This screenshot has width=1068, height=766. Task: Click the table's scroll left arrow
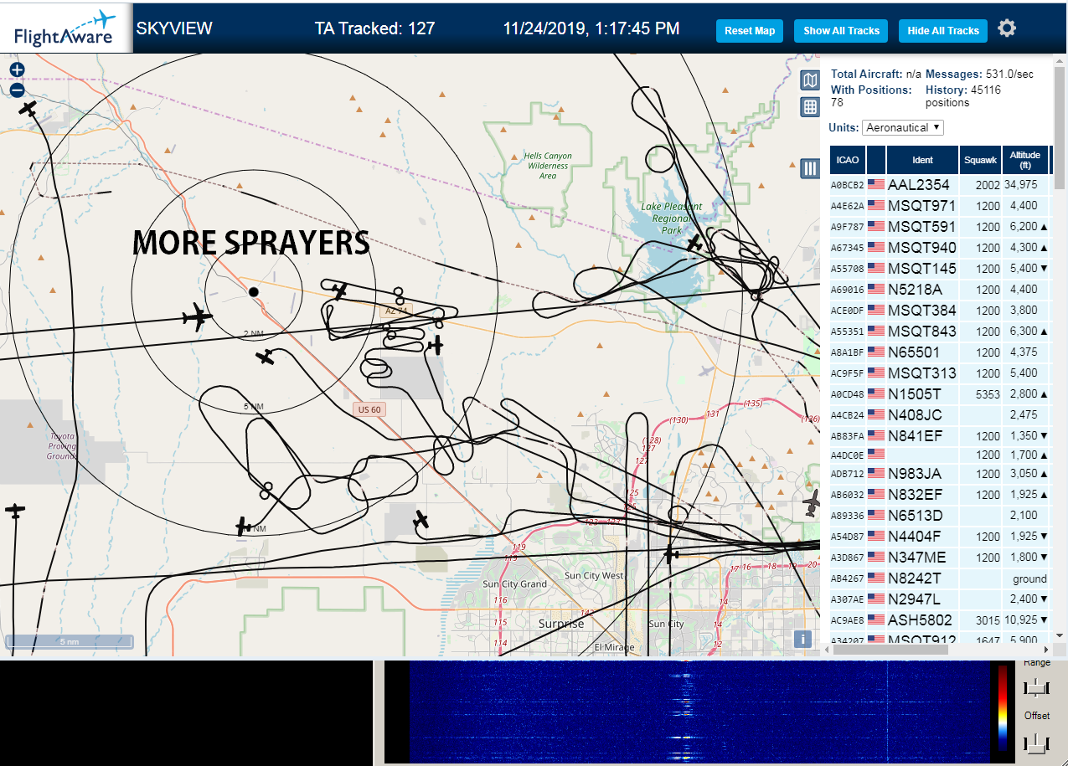point(826,649)
